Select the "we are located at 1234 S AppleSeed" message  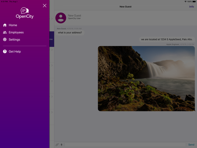(167, 39)
